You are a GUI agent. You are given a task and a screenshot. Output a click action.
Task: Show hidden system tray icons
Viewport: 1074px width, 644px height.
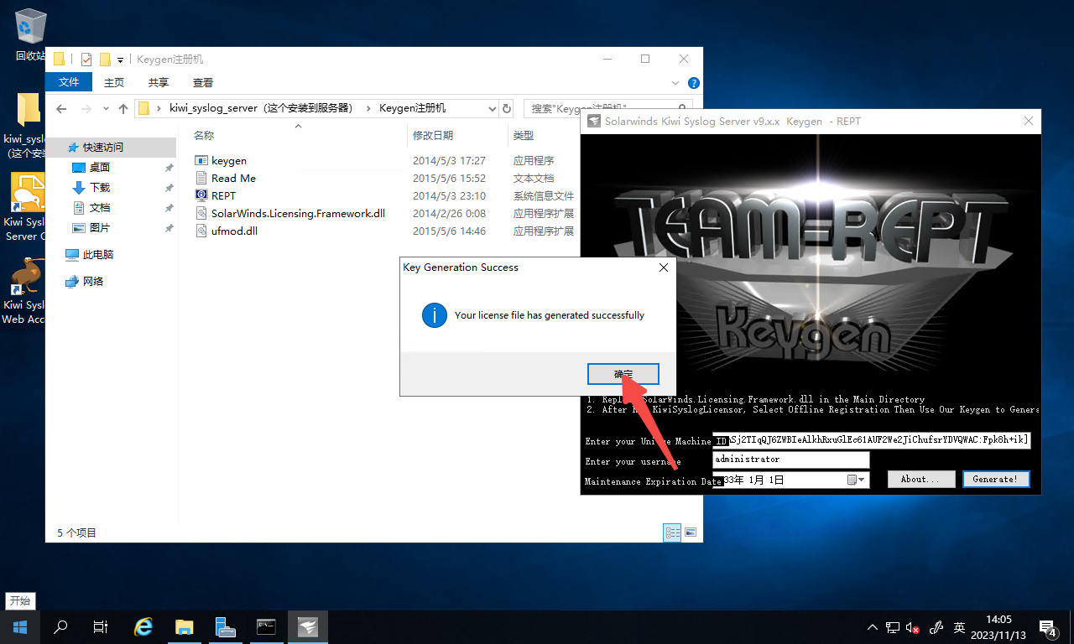872,627
